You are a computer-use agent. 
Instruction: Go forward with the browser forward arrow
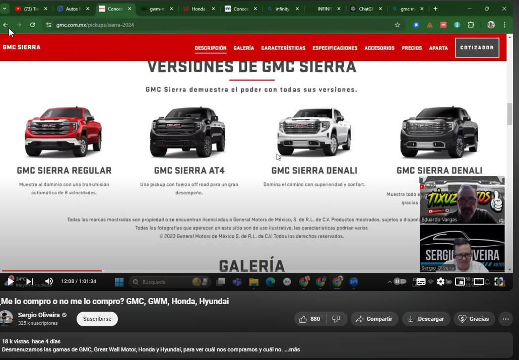click(19, 25)
